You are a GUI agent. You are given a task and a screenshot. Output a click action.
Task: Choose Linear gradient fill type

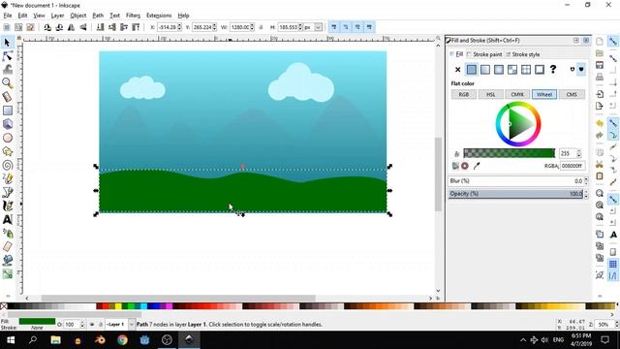coord(485,70)
